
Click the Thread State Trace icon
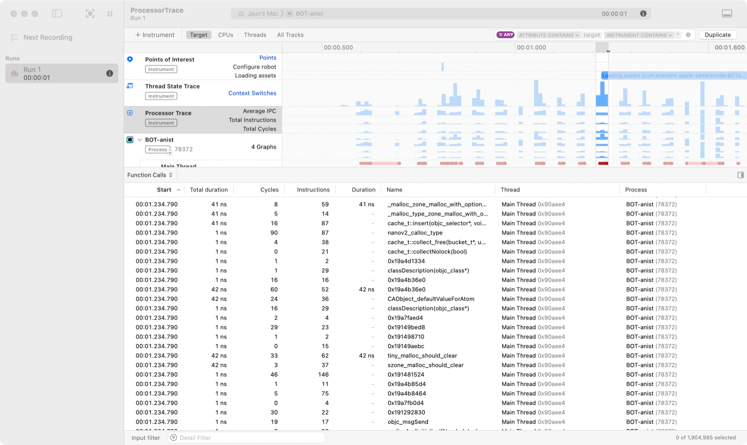click(130, 86)
